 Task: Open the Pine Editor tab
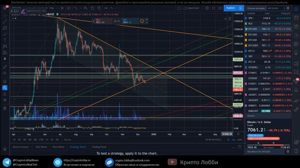click(x=58, y=147)
